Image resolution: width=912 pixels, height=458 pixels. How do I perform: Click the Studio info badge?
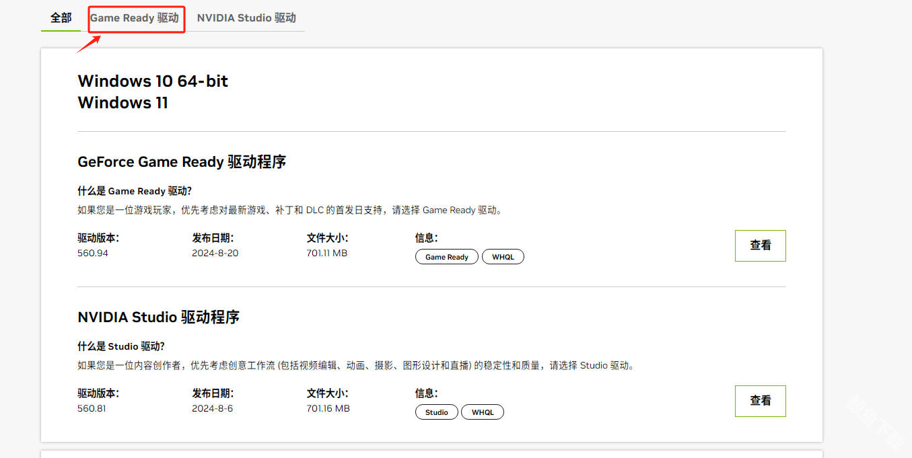[436, 412]
